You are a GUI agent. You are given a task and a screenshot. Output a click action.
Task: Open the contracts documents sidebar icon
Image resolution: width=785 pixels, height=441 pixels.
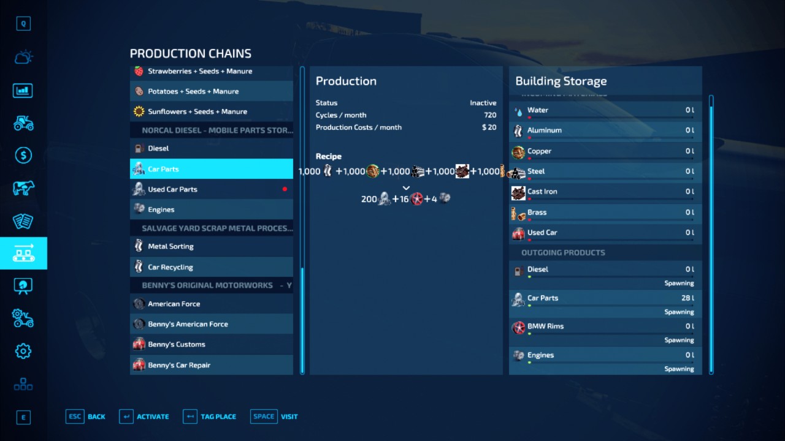(23, 221)
